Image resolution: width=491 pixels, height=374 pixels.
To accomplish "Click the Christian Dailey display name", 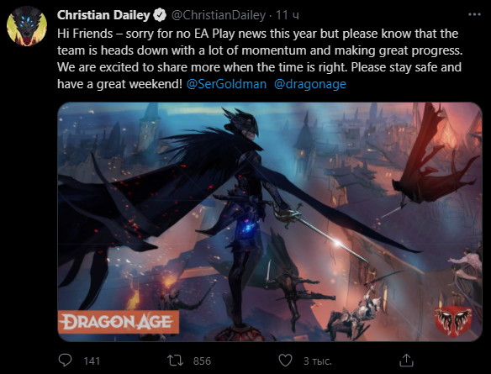I will (x=103, y=15).
